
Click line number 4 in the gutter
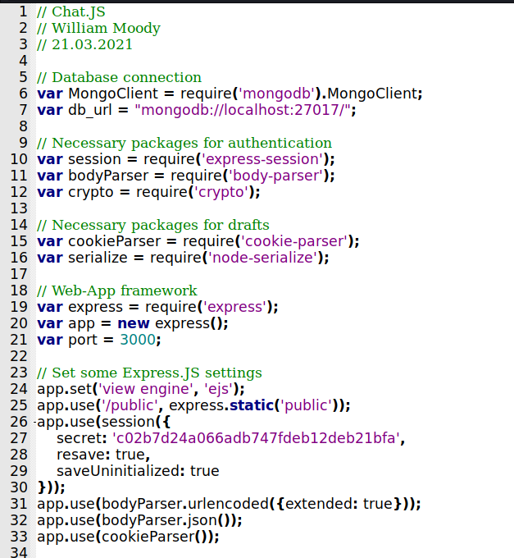pos(23,61)
